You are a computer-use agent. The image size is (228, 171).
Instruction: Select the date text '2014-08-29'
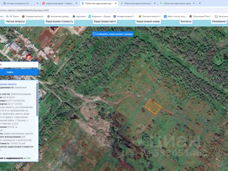9,97
